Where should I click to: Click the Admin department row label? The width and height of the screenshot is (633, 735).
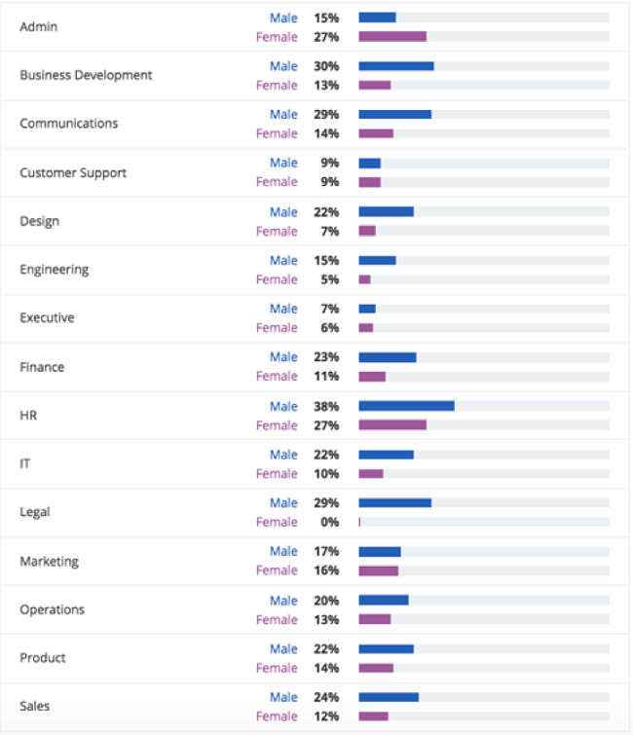[x=39, y=26]
